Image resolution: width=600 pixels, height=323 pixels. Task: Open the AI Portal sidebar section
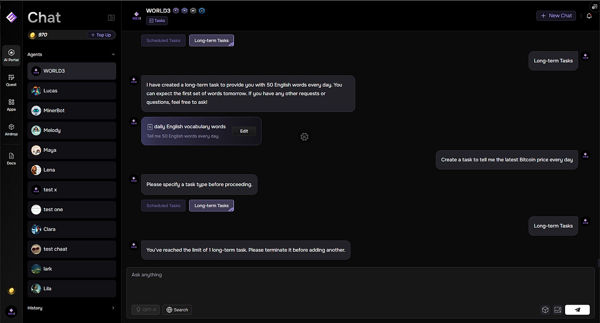click(11, 55)
